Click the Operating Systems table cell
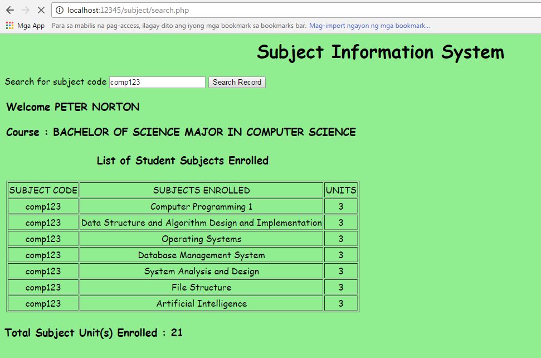Viewport: 541px width, 358px height. (x=201, y=239)
